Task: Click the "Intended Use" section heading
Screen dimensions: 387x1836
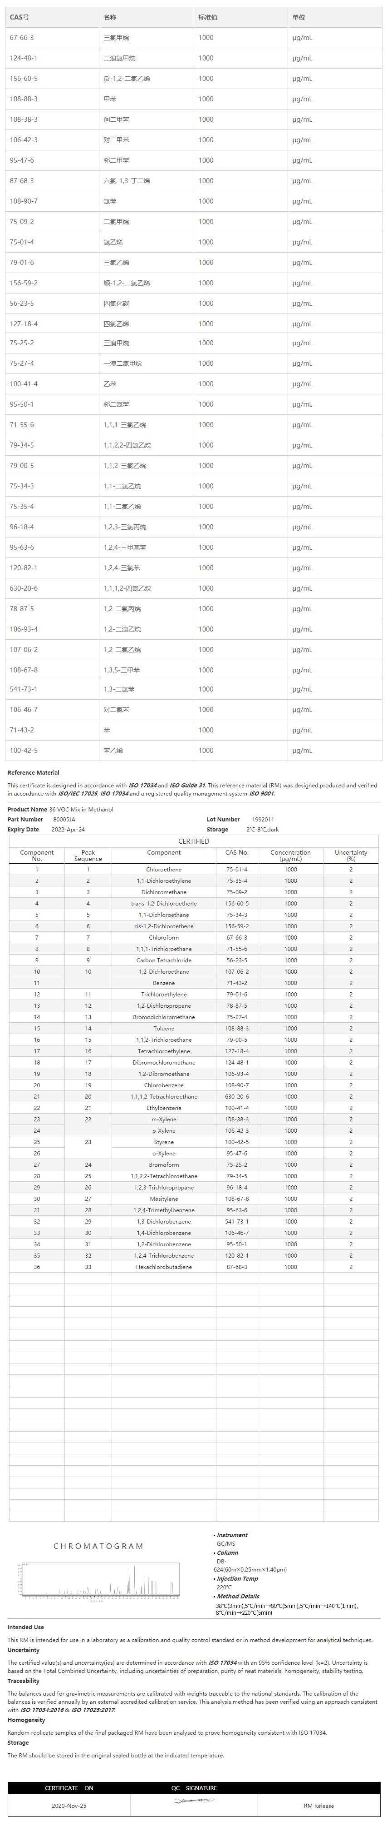Action: (25, 1627)
